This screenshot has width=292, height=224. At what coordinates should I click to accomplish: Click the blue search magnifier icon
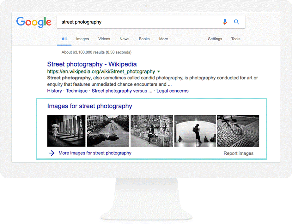[236, 22]
